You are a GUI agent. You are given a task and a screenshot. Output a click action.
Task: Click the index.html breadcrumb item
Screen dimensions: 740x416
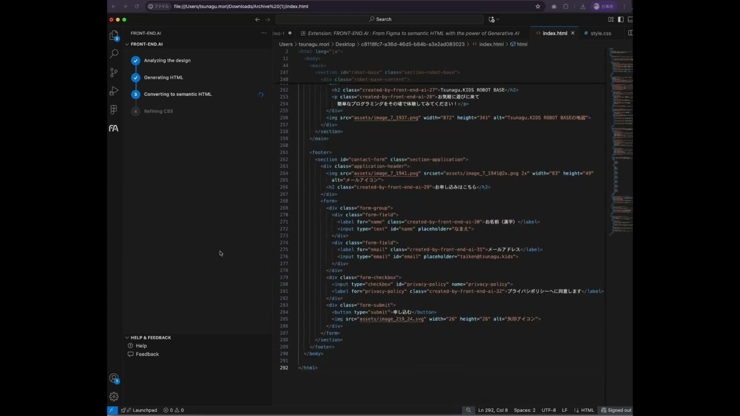click(488, 44)
